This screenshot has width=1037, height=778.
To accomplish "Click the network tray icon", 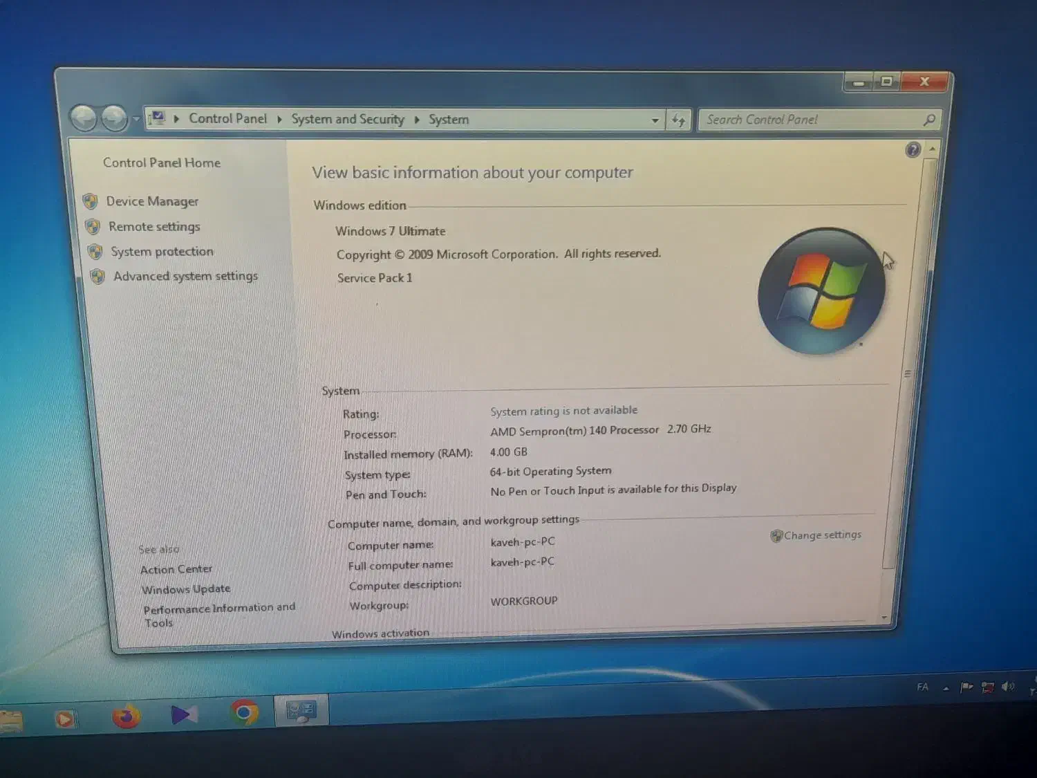I will [988, 687].
